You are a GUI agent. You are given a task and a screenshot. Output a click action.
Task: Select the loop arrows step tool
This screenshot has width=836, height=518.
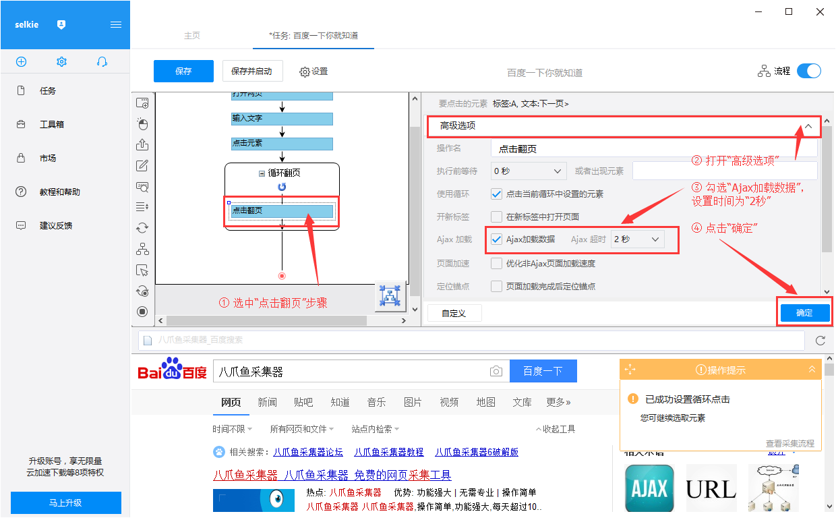(x=142, y=228)
